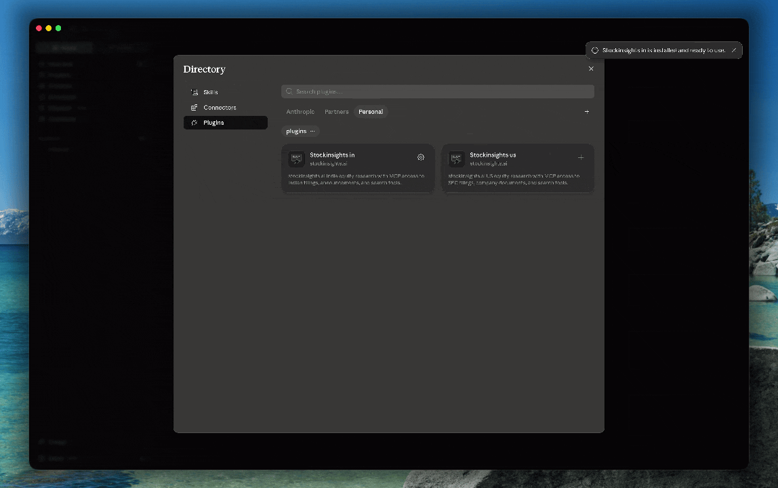The image size is (778, 488).
Task: Click the Plugins plug icon
Action: point(194,123)
